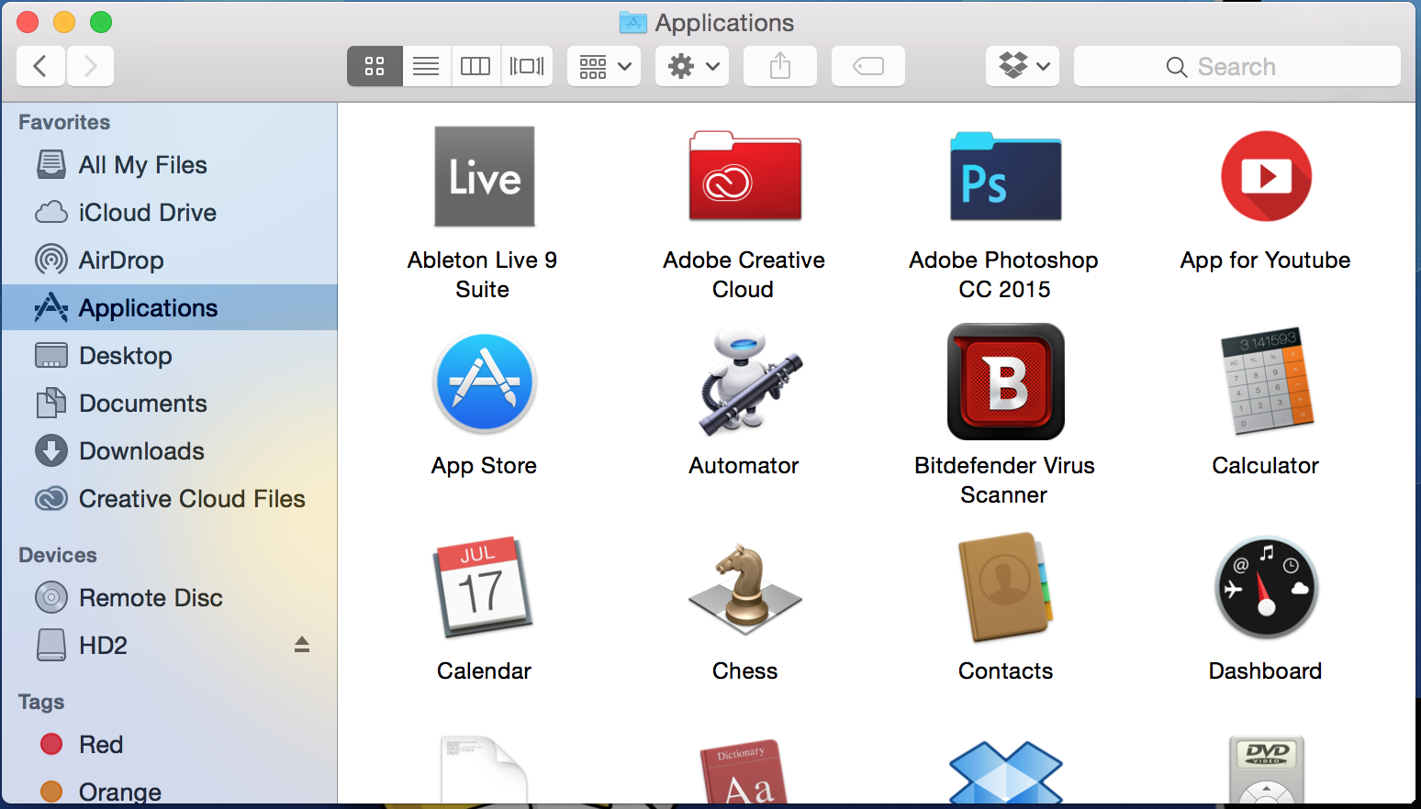Select the DVD Player app icon

click(1266, 770)
